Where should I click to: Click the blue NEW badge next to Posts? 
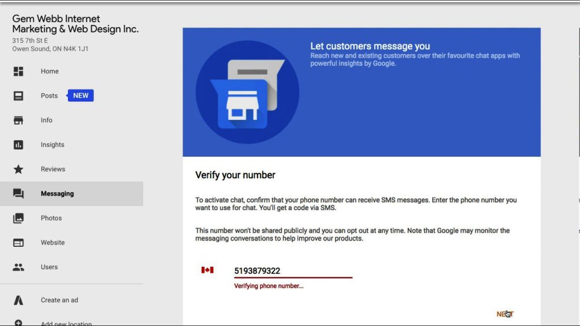[80, 96]
